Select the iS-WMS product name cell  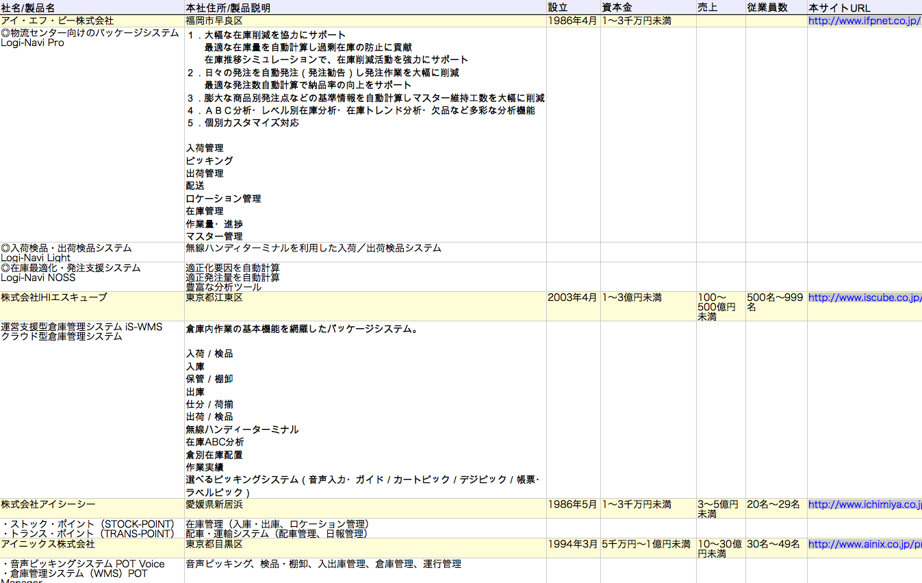[x=92, y=410]
